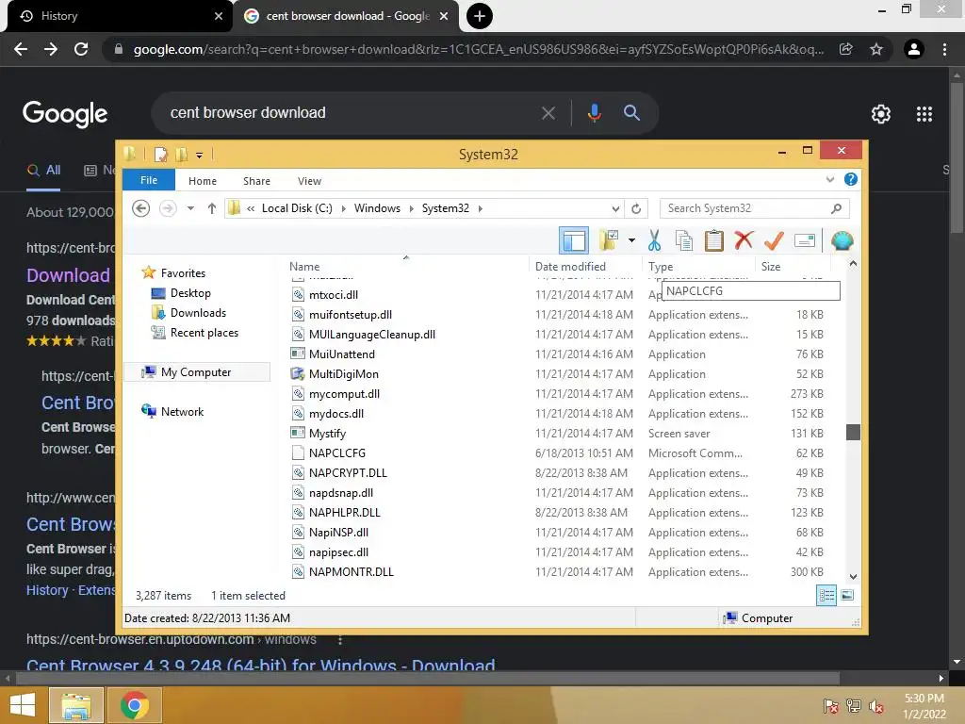Open Google settings gear
965x724 pixels.
[x=881, y=114]
